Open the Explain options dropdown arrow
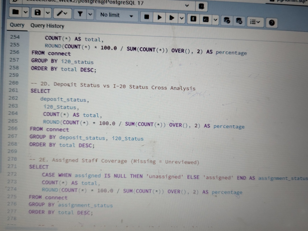This screenshot has height=231, width=308. click(216, 20)
